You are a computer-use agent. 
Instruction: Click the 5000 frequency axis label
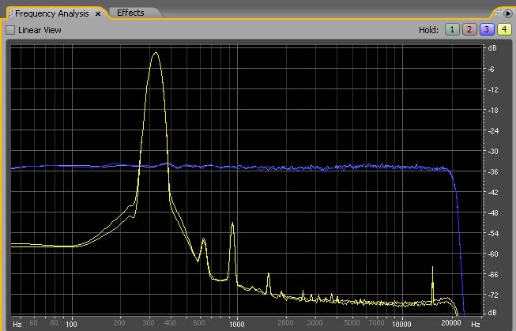(352, 323)
